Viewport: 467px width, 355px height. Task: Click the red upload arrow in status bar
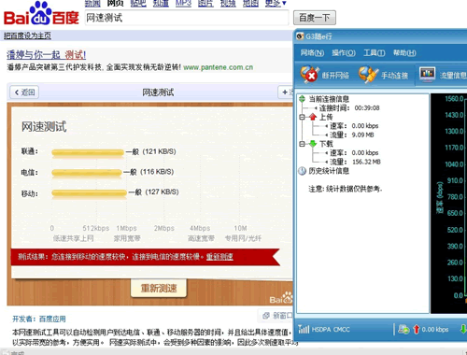click(x=417, y=329)
